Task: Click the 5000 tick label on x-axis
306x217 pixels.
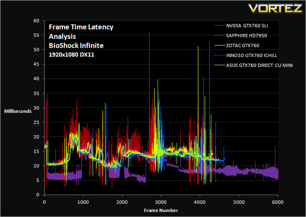Action: pyautogui.click(x=239, y=202)
